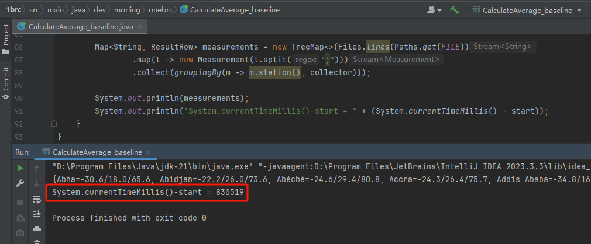The image size is (591, 244).
Task: Open the Commit tool window tab
Action: pyautogui.click(x=6, y=83)
